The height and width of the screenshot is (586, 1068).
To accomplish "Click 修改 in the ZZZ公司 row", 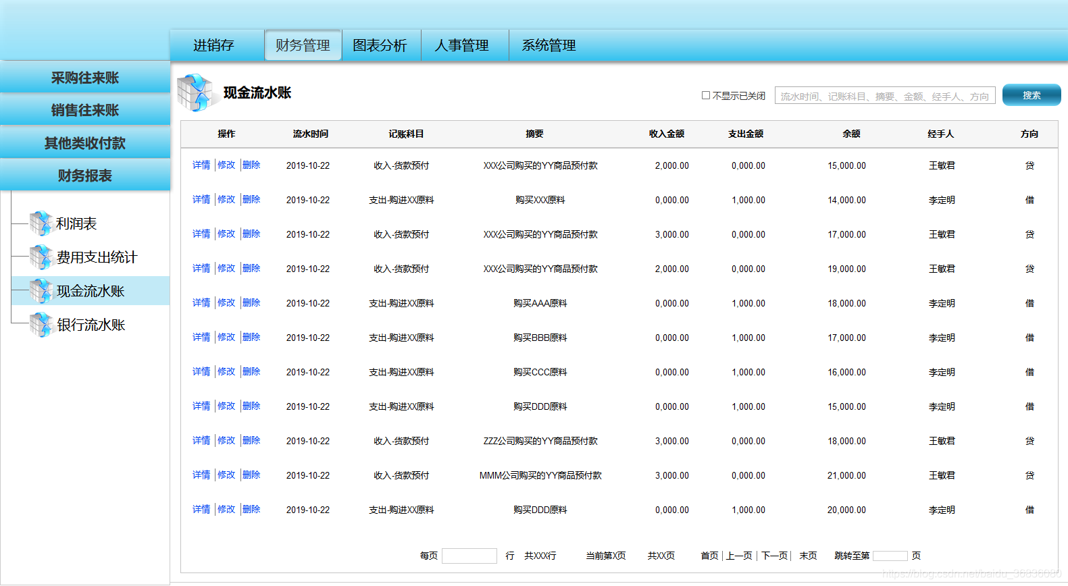I will (226, 440).
